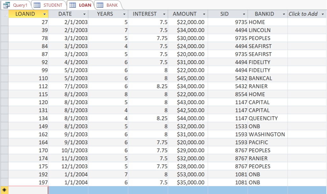Select the INTEREST column header
The width and height of the screenshot is (327, 194).
pyautogui.click(x=144, y=14)
